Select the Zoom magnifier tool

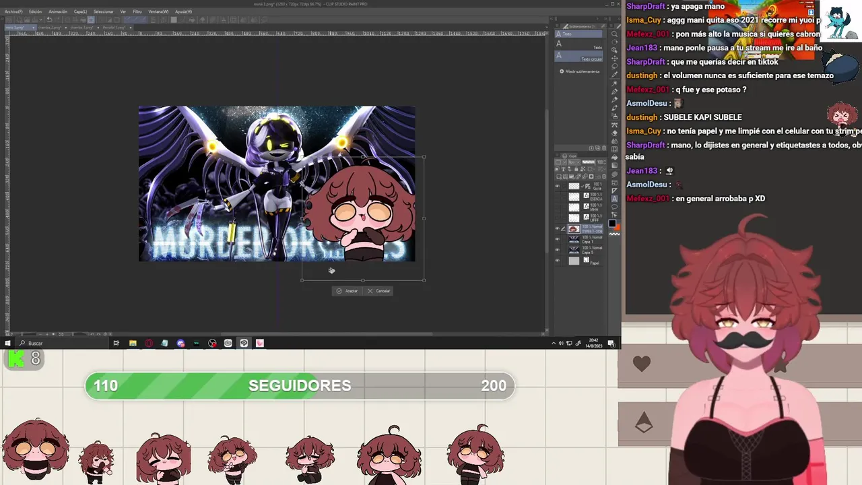click(614, 33)
